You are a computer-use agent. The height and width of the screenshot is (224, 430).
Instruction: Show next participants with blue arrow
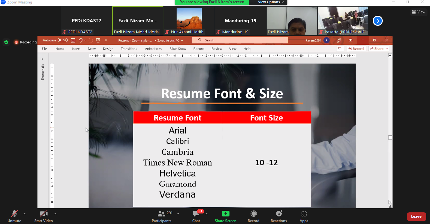(377, 21)
